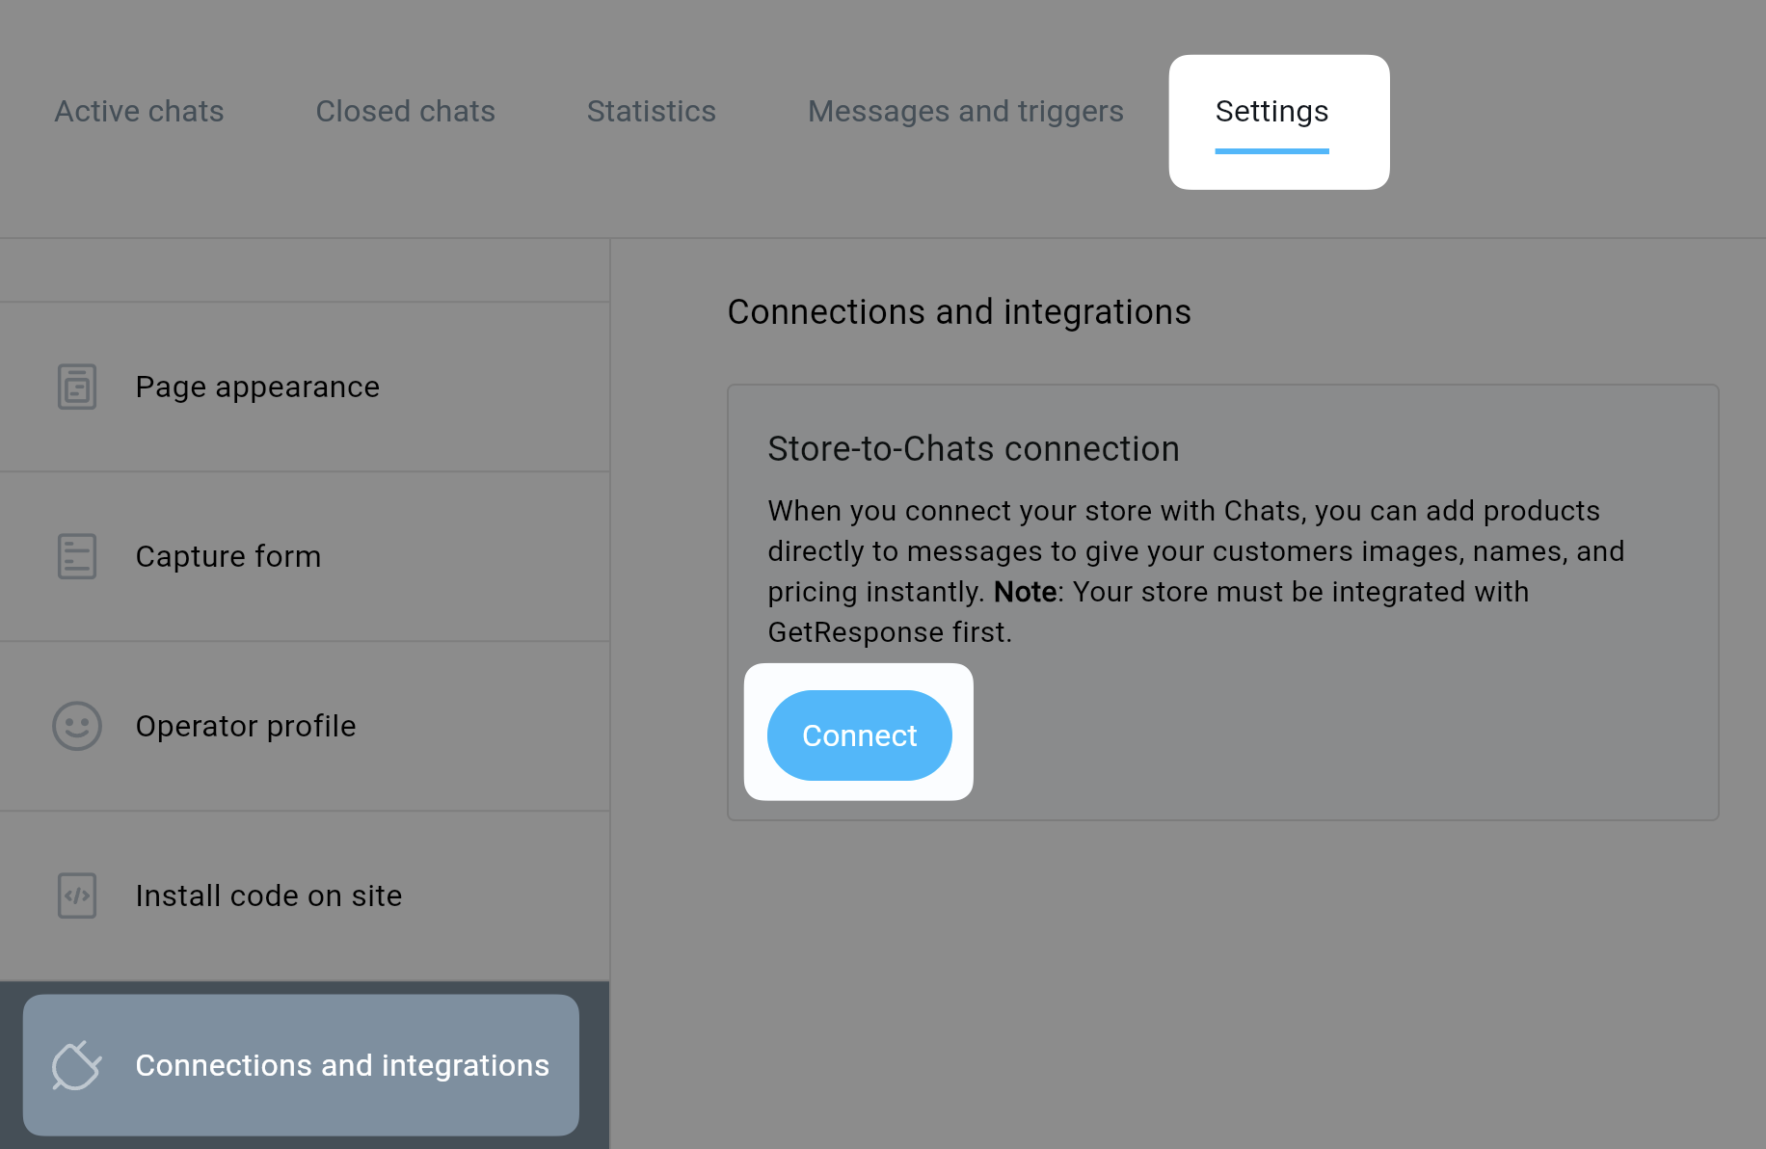Click the Install code brackets icon
The height and width of the screenshot is (1149, 1766).
[77, 895]
